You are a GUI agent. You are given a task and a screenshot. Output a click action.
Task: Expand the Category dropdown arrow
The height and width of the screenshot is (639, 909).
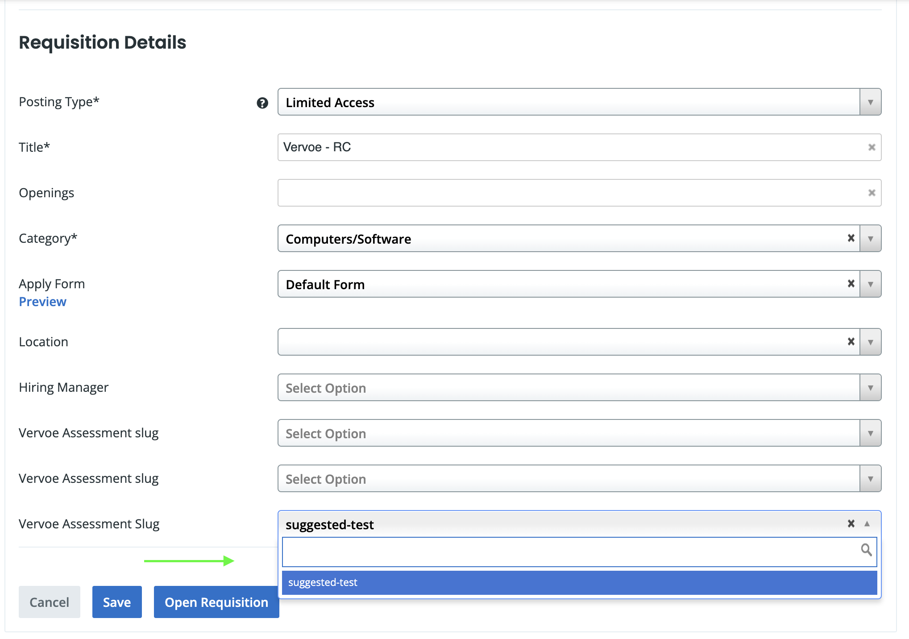point(870,239)
